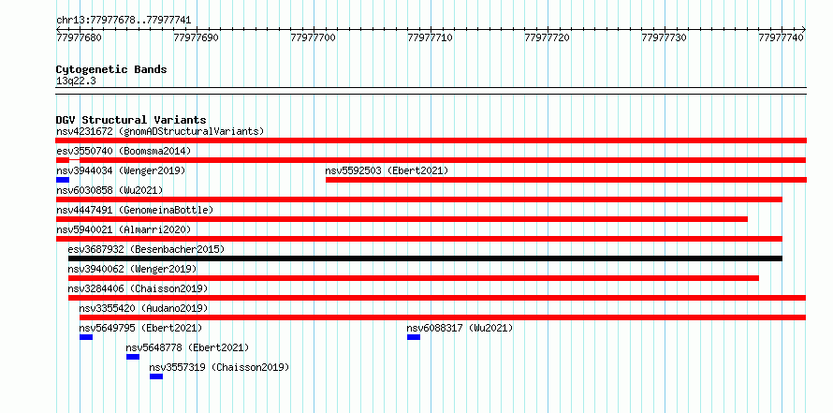833x413 pixels.
Task: Click the blue marker under nsv5648778
Action: 133,357
